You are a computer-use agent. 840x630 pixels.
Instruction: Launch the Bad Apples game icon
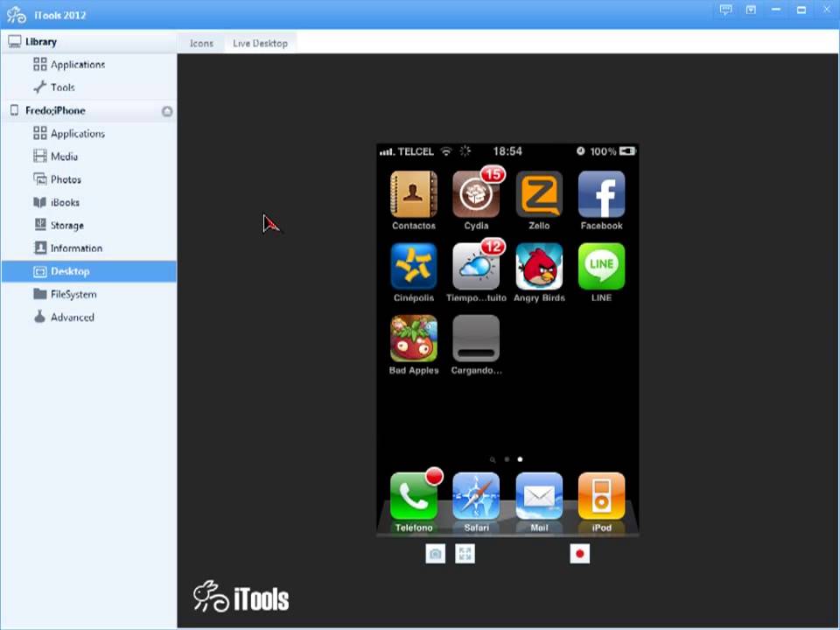[414, 339]
